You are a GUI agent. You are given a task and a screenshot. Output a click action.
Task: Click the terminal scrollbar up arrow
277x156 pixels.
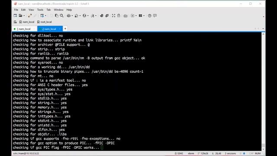pyautogui.click(x=263, y=34)
